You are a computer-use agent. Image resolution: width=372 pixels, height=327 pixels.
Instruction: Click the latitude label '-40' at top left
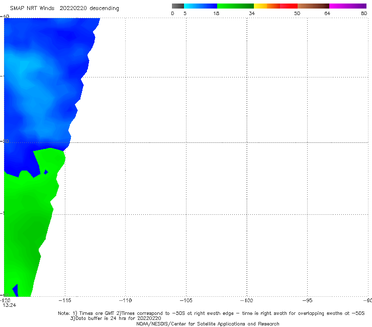5,17
